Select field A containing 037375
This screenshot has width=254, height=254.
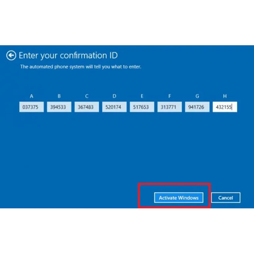32,107
